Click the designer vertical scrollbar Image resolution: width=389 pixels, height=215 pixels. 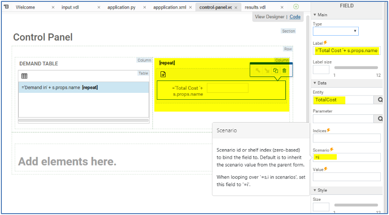point(308,69)
